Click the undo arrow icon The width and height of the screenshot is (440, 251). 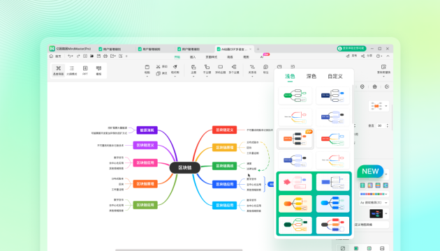pyautogui.click(x=69, y=56)
